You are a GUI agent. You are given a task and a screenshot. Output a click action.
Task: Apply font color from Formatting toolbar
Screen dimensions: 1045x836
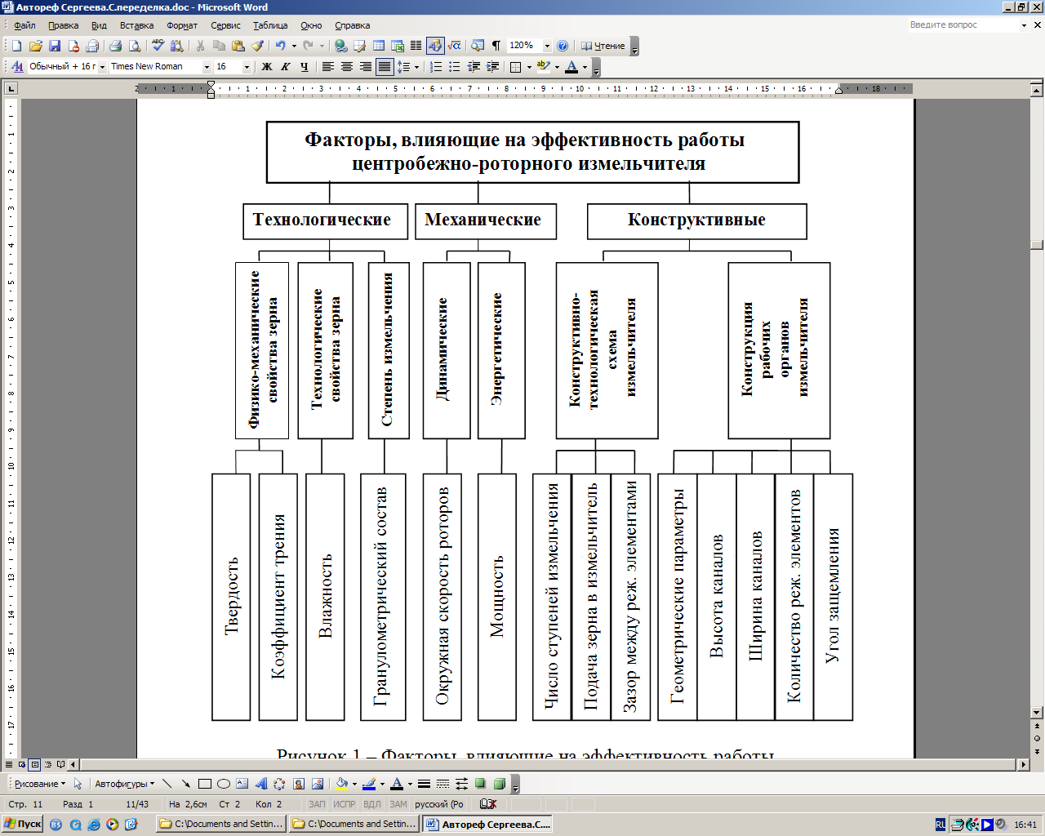(x=571, y=67)
